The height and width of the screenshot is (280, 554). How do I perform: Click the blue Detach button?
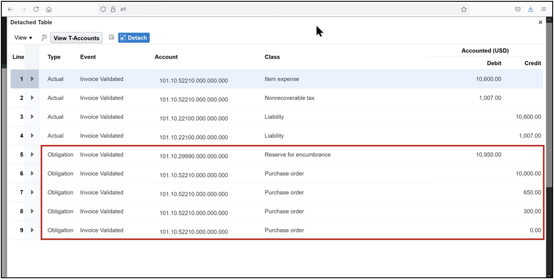coord(134,37)
